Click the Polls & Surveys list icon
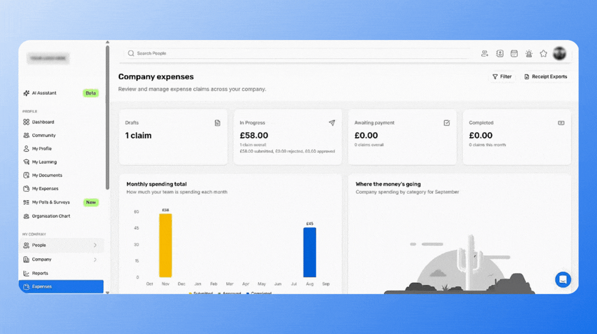The image size is (597, 334). pyautogui.click(x=26, y=202)
